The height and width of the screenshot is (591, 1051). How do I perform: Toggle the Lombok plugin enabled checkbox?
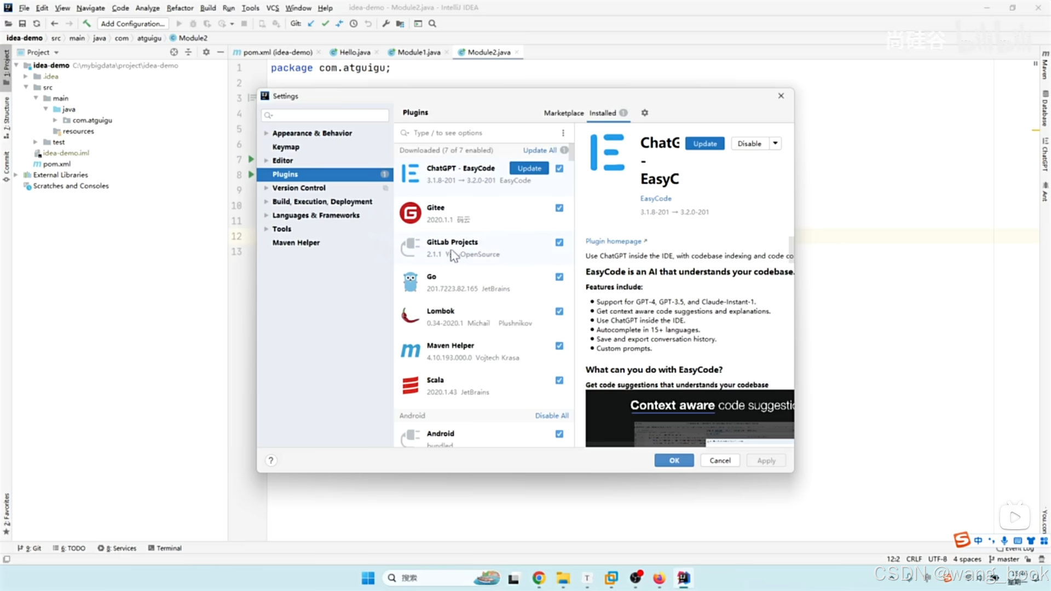(559, 311)
